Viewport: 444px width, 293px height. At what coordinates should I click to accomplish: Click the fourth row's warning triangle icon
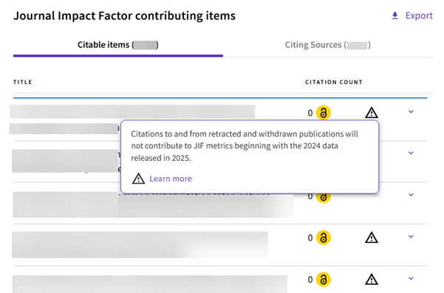tap(371, 238)
